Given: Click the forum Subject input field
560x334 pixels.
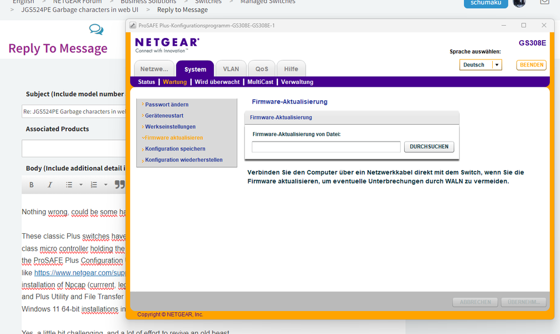Looking at the screenshot, I should pos(74,111).
